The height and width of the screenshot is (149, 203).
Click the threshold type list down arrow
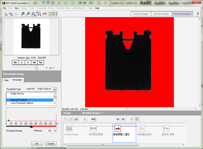tap(55, 103)
